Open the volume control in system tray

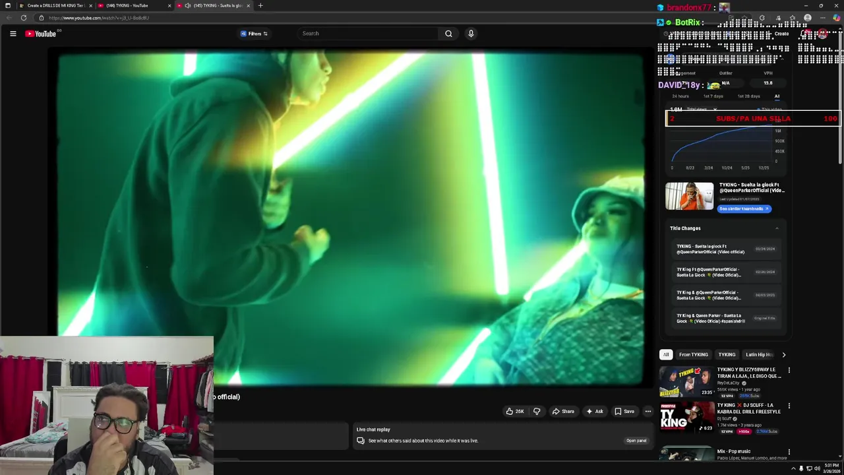point(817,468)
